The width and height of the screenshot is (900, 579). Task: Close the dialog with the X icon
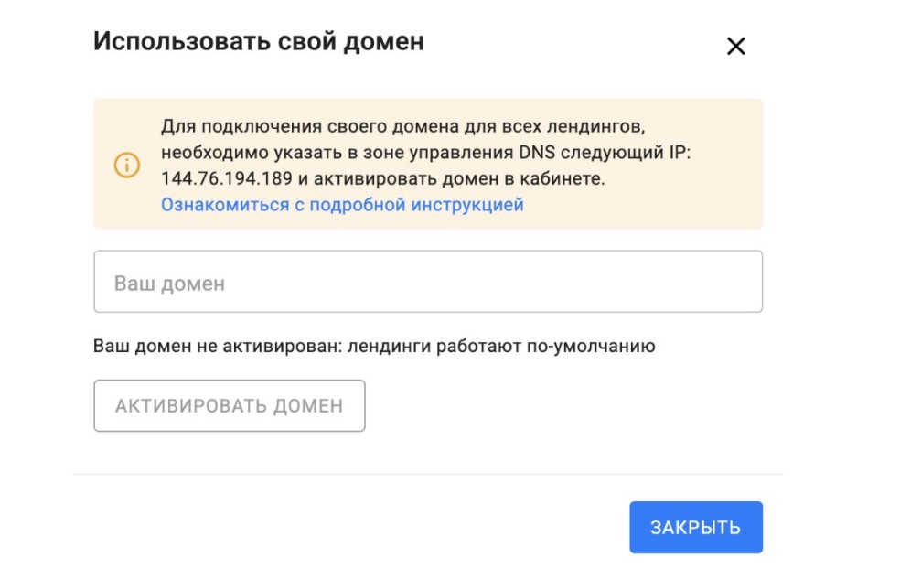pos(735,47)
